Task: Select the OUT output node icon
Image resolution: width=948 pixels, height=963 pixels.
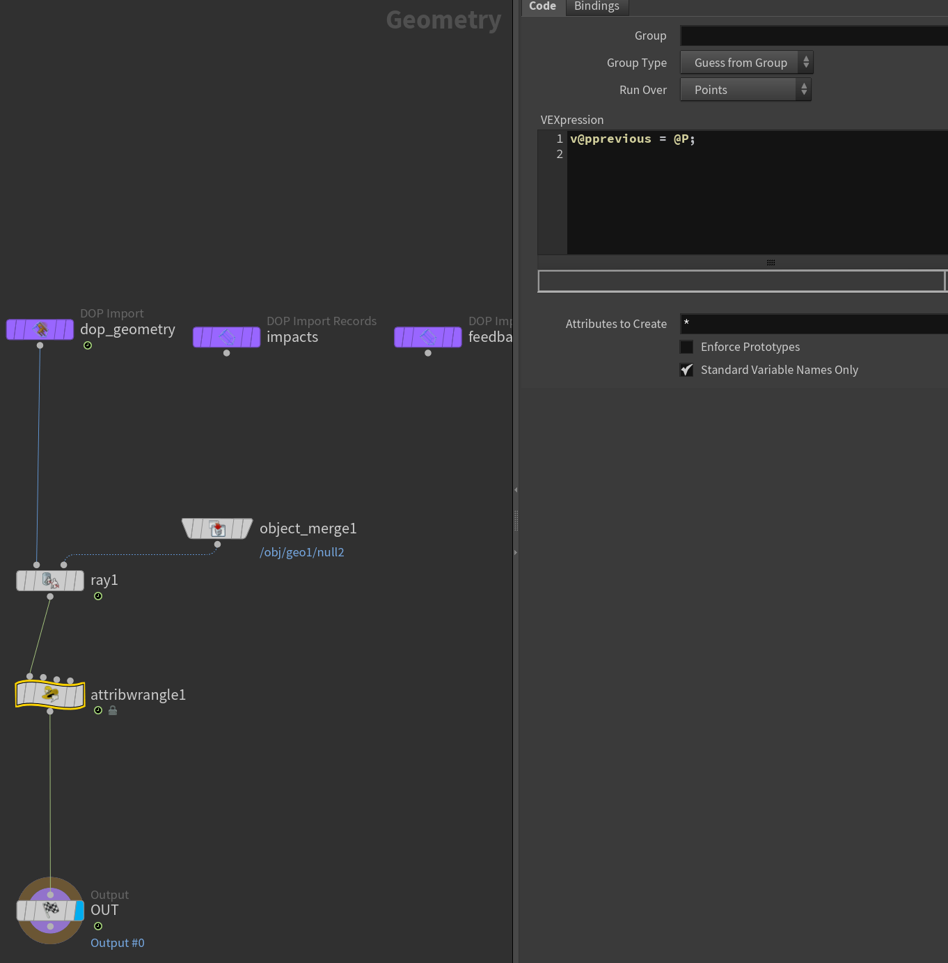Action: (50, 910)
